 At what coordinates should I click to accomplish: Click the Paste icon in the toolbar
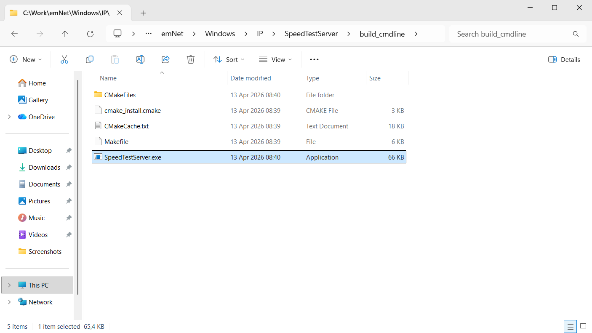[x=115, y=59]
